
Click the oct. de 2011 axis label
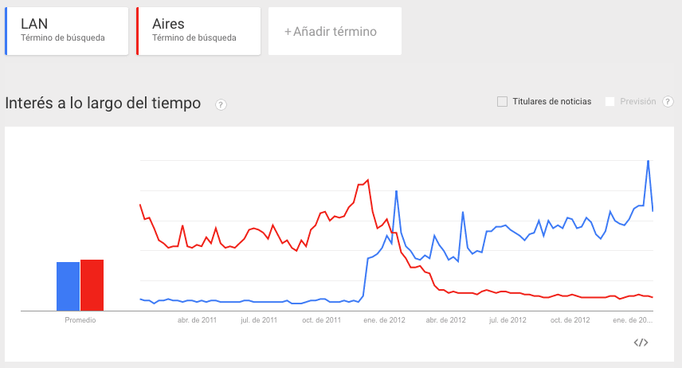pyautogui.click(x=321, y=320)
